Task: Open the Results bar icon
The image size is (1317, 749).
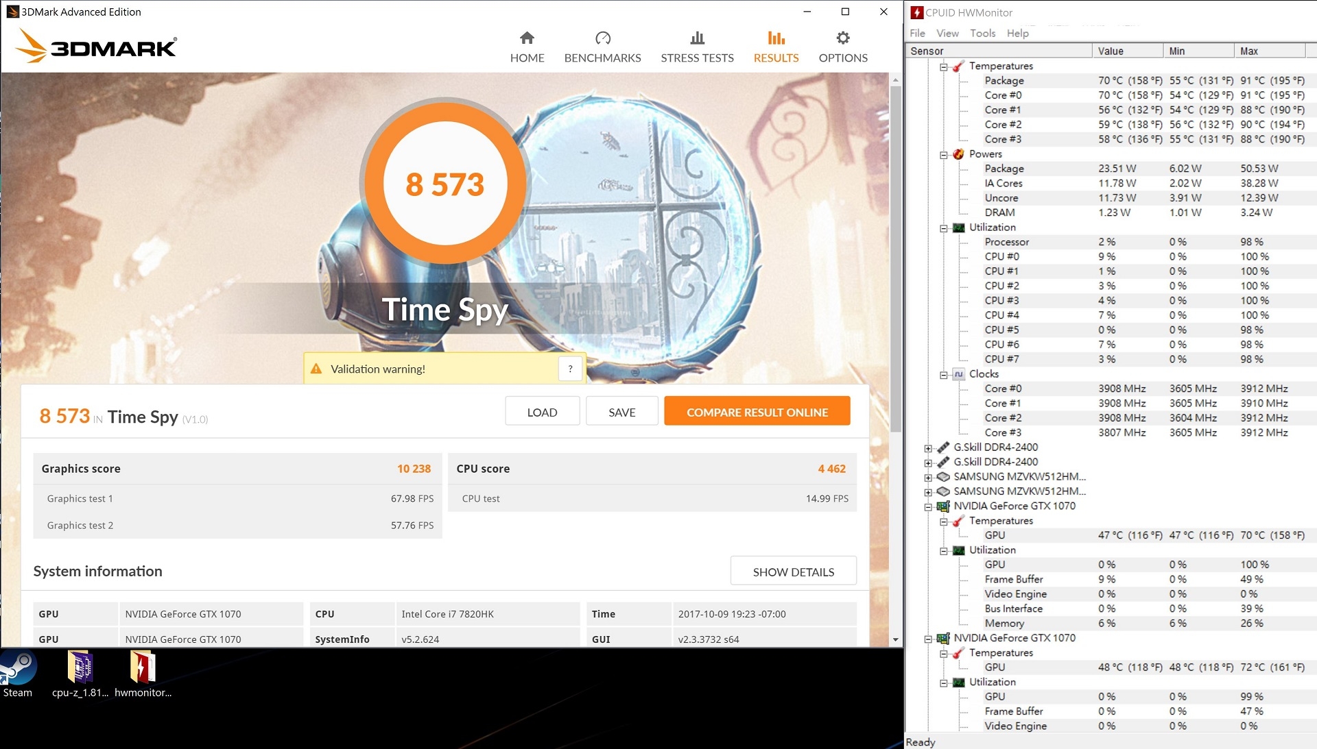Action: click(776, 38)
